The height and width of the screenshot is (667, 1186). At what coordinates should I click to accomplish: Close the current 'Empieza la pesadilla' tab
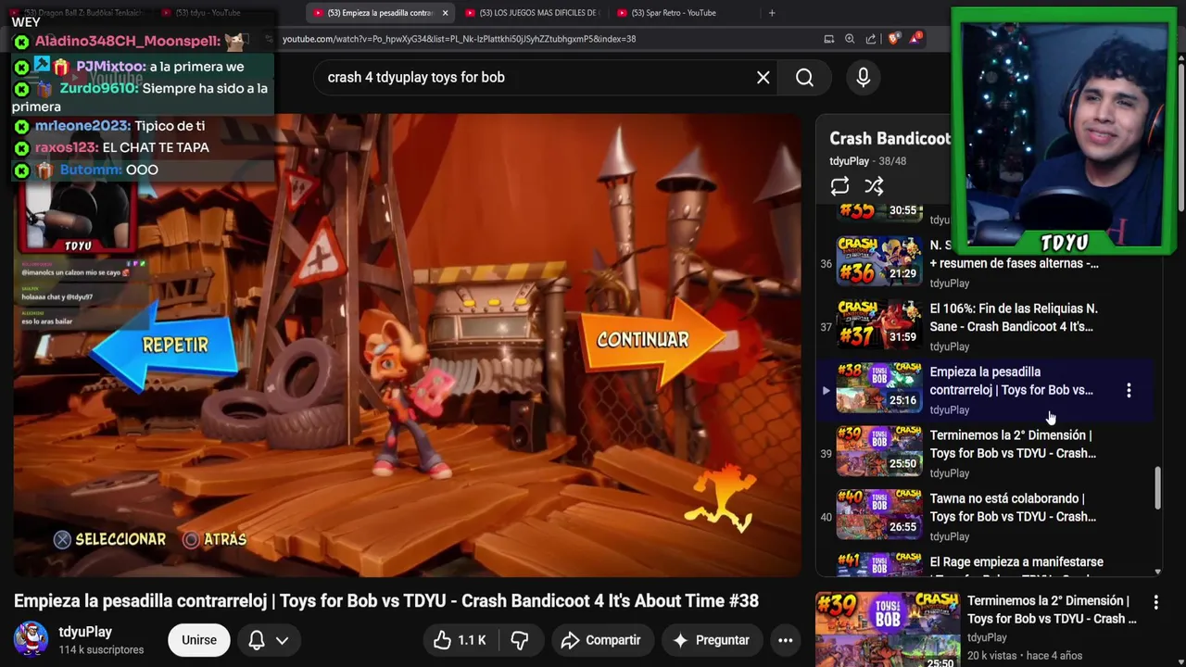tap(445, 13)
